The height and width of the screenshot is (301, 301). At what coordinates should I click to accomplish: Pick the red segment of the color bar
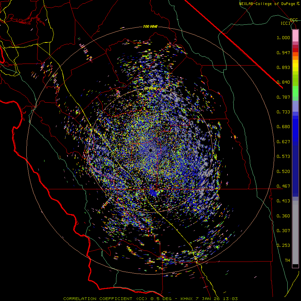(x=295, y=50)
